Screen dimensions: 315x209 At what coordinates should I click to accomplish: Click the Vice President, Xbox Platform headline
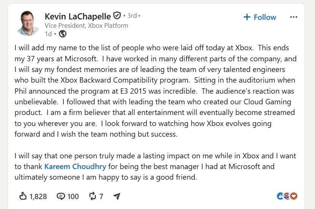click(x=86, y=26)
